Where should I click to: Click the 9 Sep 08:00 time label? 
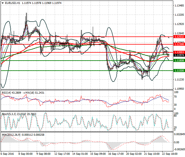[43, 154]
